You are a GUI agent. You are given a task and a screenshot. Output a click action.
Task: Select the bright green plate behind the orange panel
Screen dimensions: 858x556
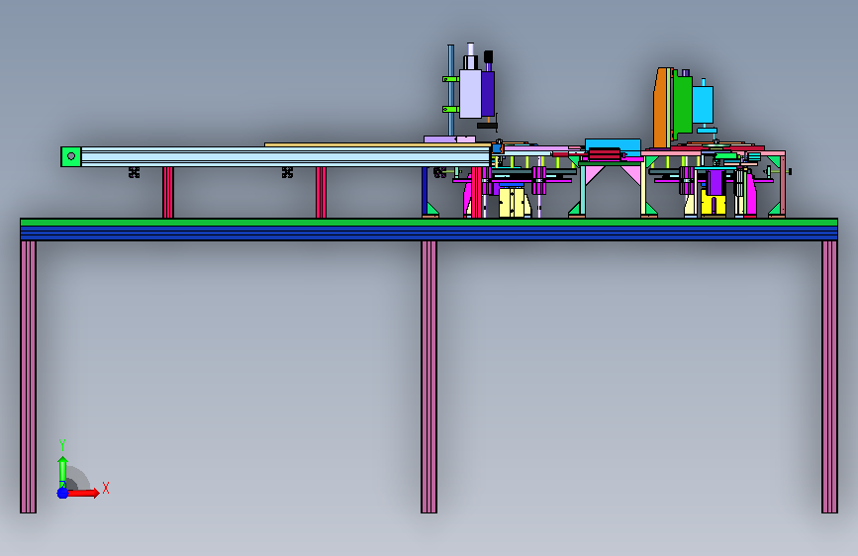pyautogui.click(x=683, y=104)
